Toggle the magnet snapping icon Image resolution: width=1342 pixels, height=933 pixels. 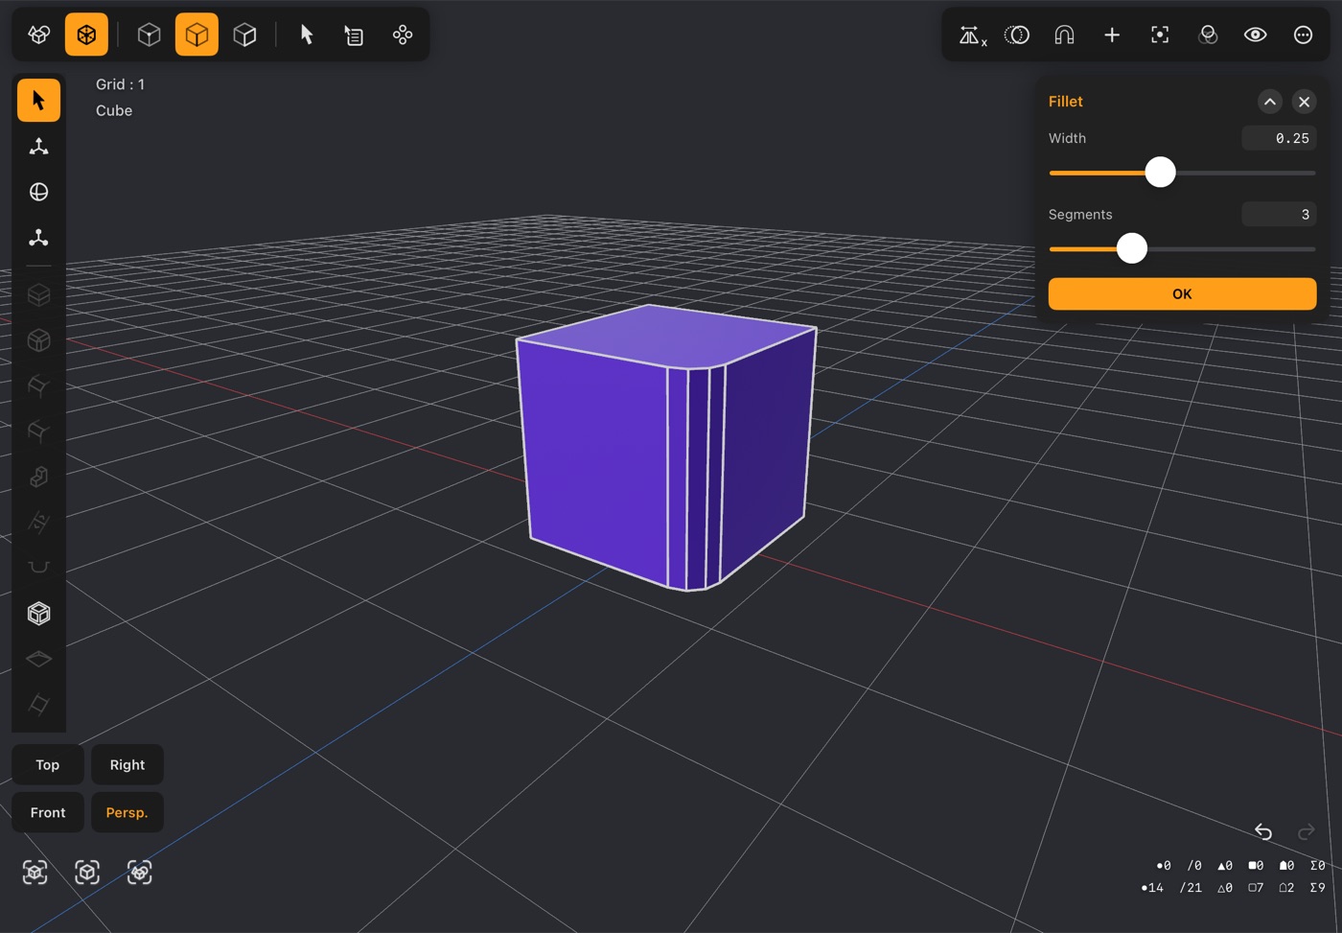click(x=1064, y=35)
